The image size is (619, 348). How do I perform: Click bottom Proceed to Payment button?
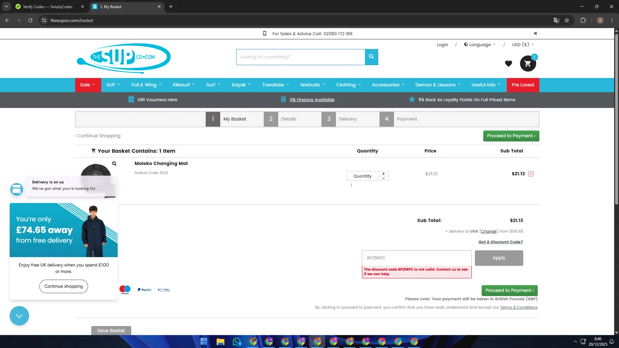click(x=509, y=290)
